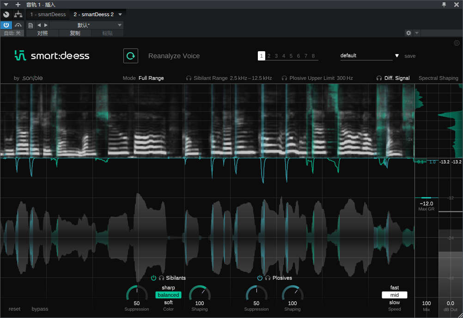
Task: Click the save preset button
Action: (x=410, y=56)
